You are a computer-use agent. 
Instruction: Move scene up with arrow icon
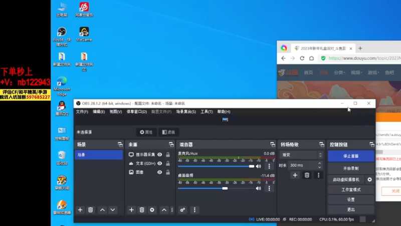102,210
